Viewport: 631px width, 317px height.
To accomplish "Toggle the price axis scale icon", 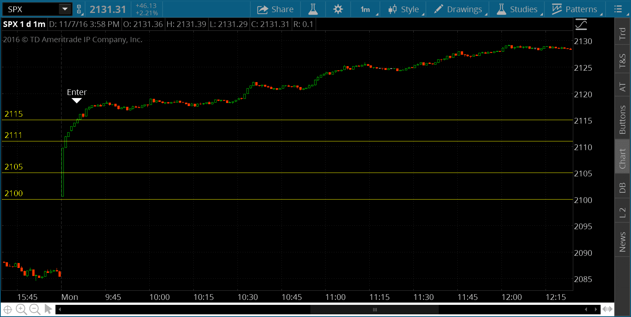I will (581, 25).
